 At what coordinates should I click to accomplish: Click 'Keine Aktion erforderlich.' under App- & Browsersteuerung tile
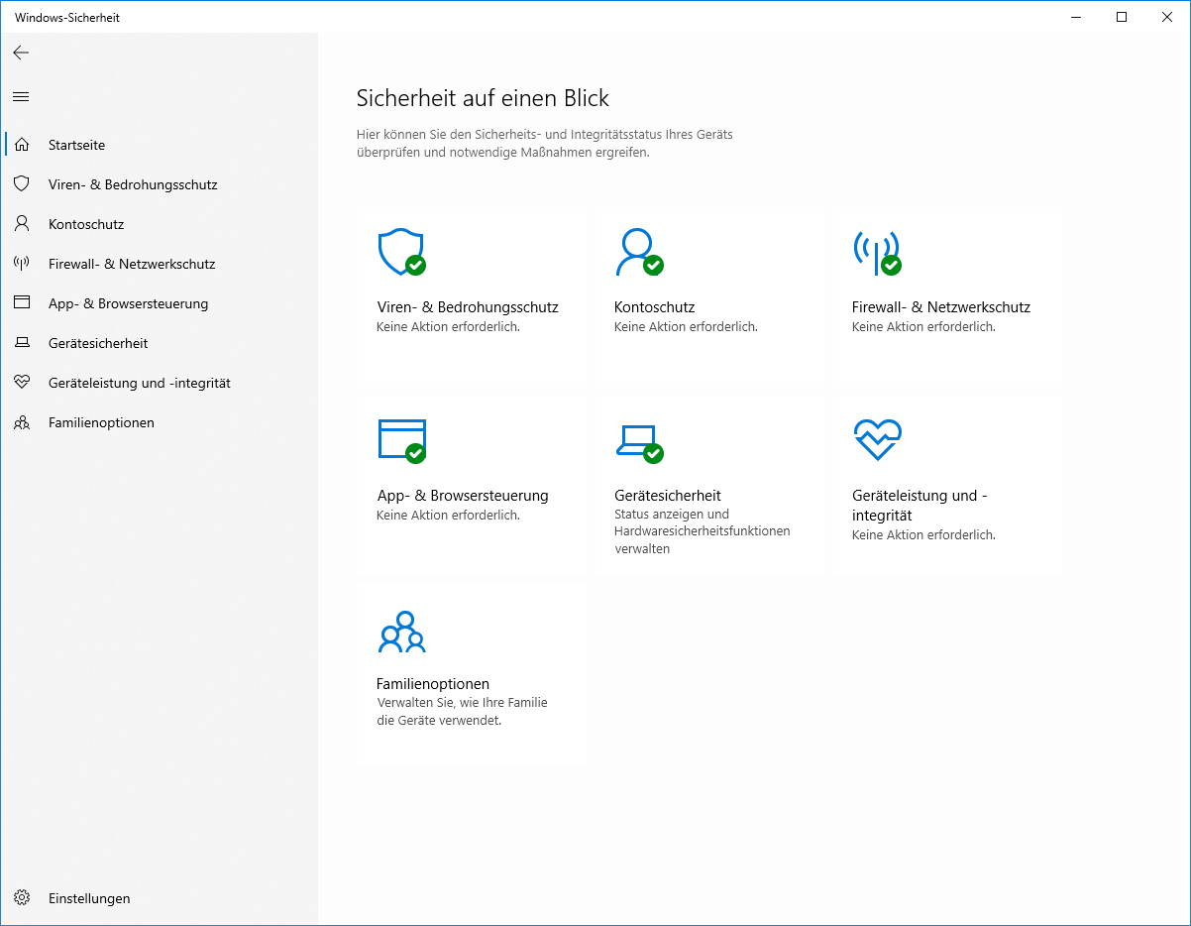coord(448,515)
